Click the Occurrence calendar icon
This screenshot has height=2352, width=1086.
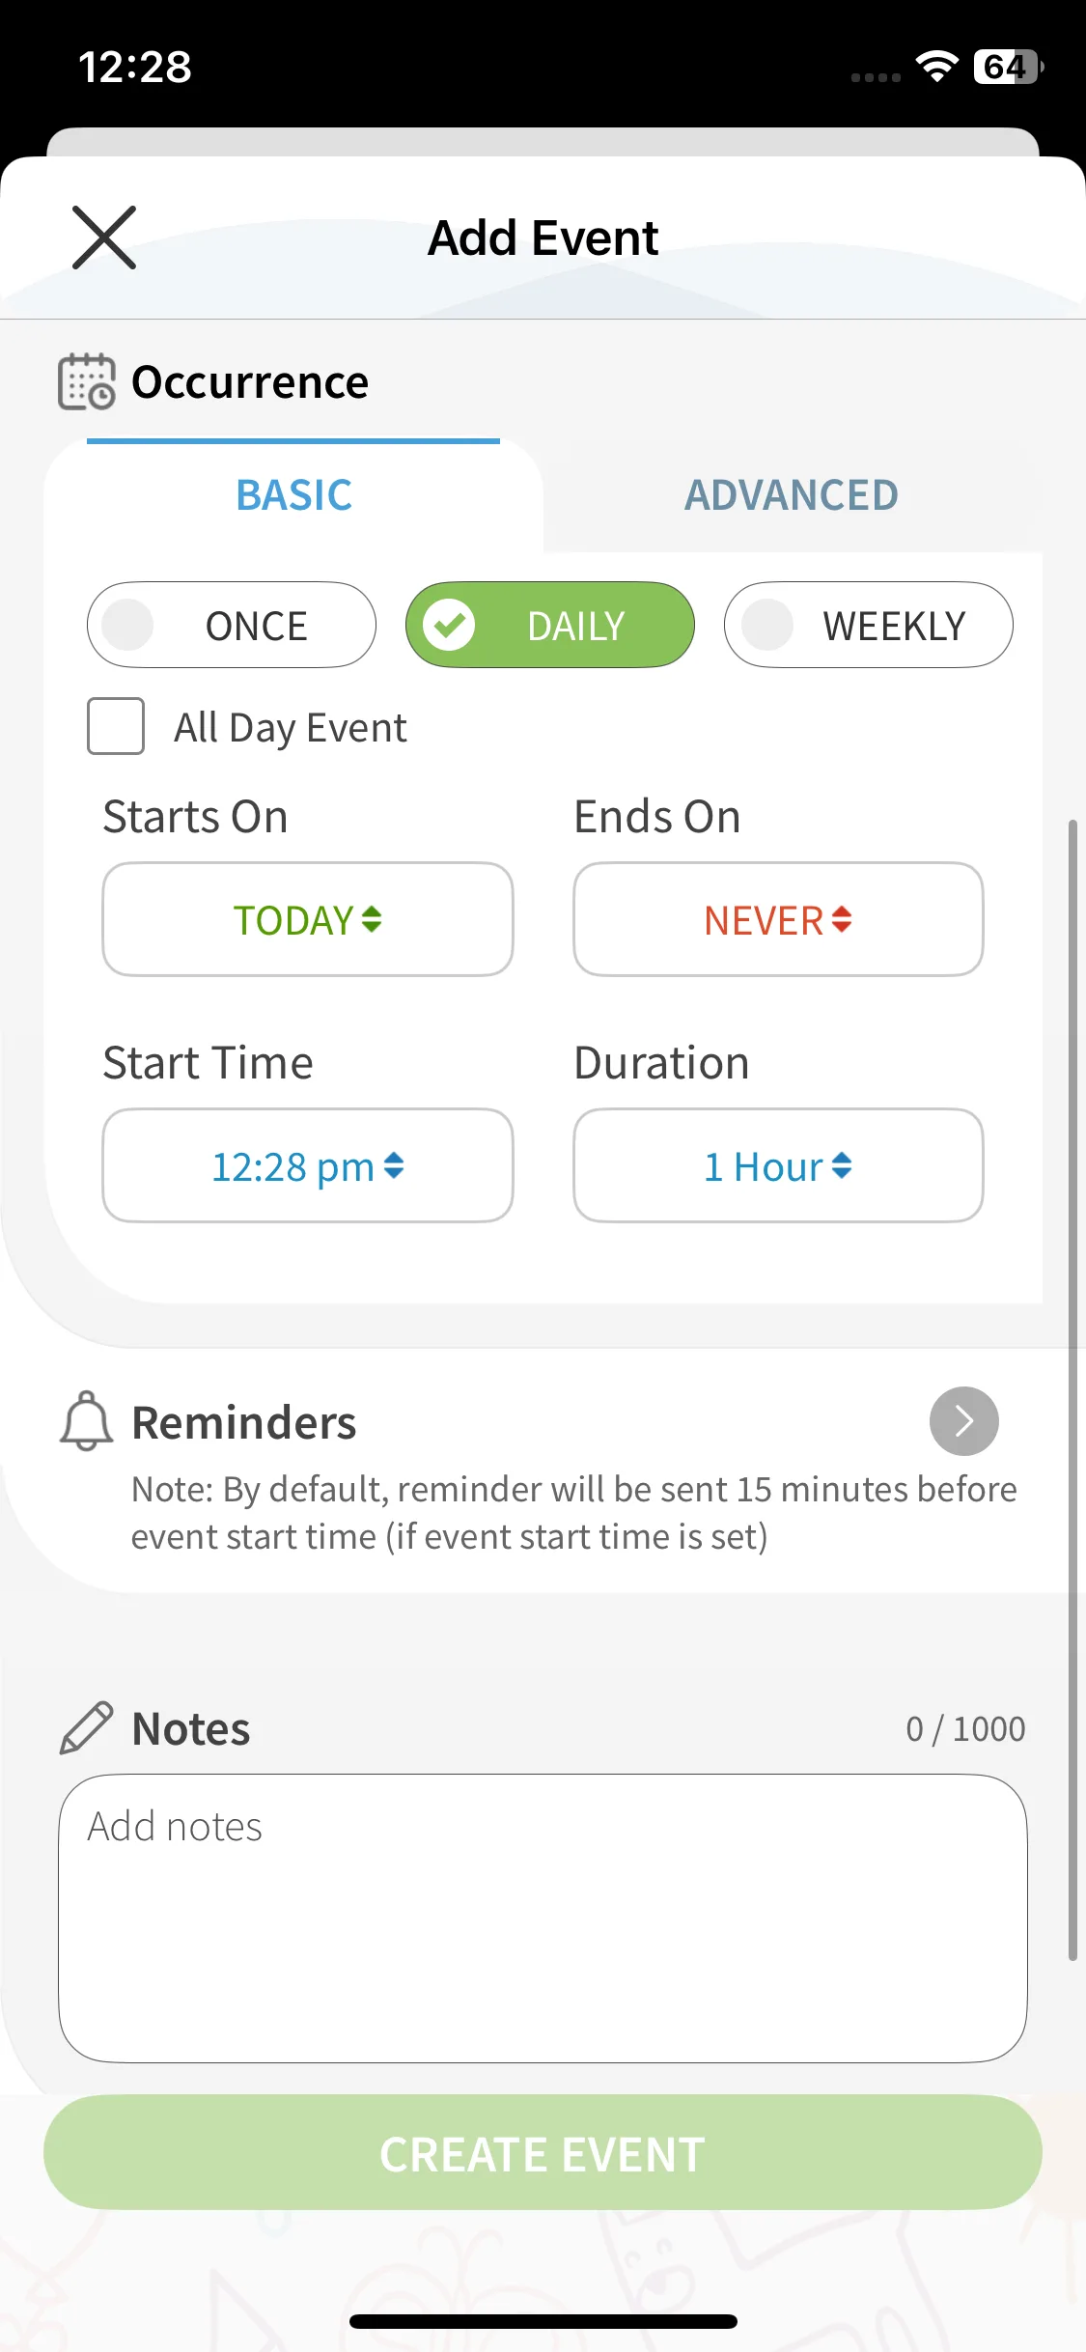tap(86, 382)
